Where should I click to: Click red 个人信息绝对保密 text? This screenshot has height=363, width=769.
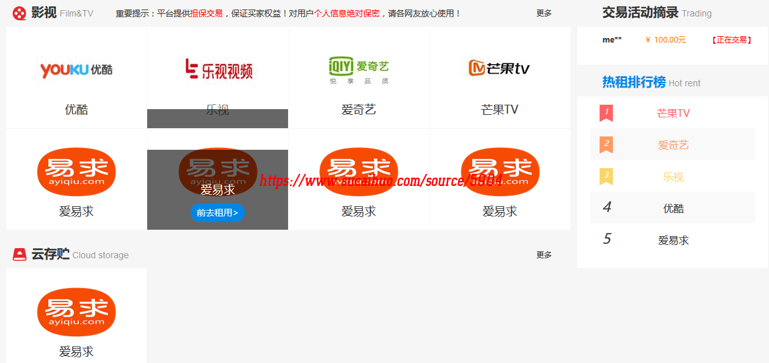[x=346, y=13]
